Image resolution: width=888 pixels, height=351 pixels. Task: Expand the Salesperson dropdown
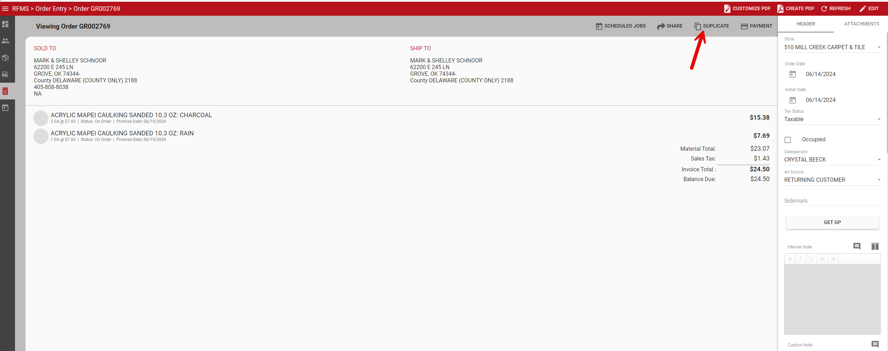point(832,160)
